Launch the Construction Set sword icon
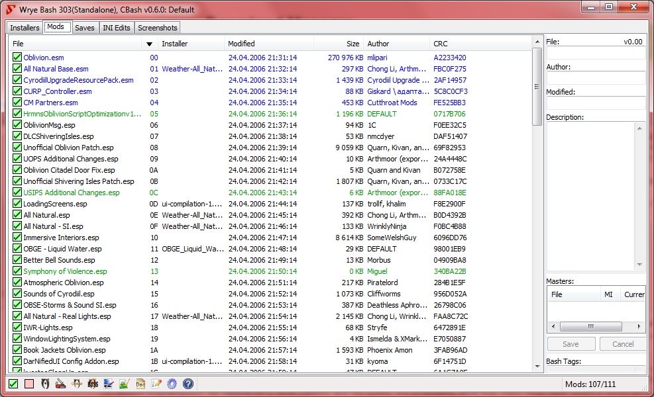Image resolution: width=654 pixels, height=397 pixels. (61, 384)
